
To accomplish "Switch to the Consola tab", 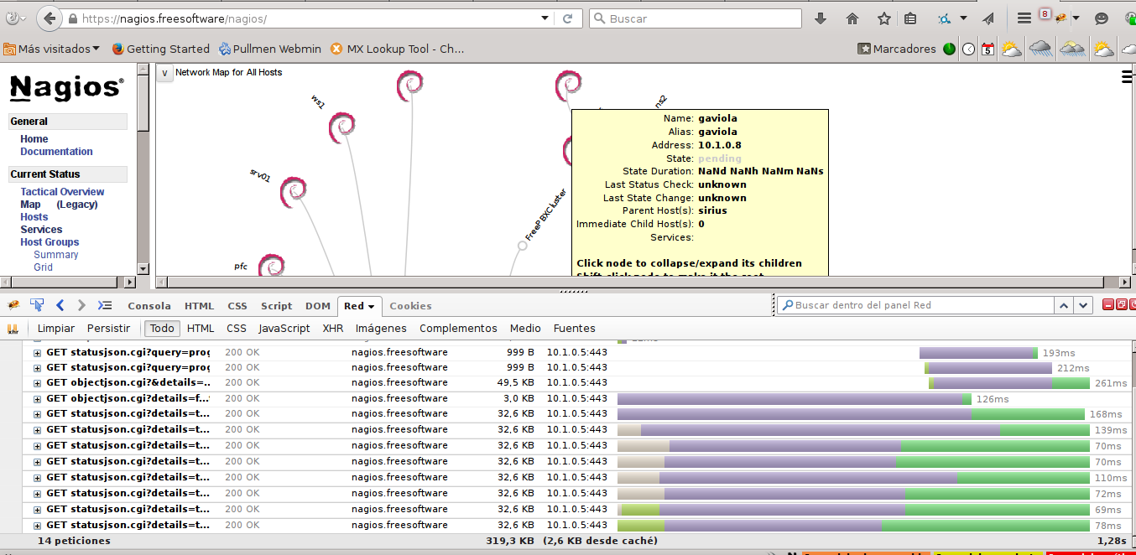I will pos(149,306).
